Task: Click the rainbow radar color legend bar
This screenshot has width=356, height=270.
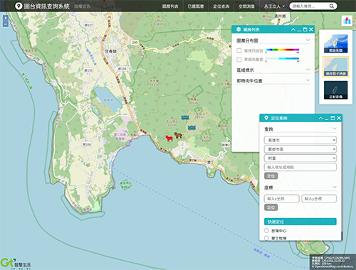Action: click(283, 50)
